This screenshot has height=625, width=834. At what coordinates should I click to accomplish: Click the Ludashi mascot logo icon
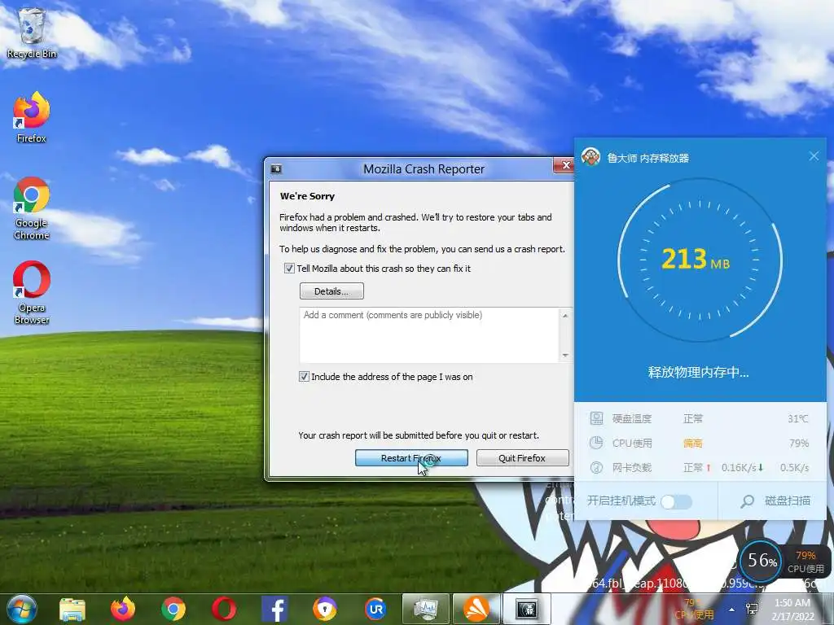point(591,157)
